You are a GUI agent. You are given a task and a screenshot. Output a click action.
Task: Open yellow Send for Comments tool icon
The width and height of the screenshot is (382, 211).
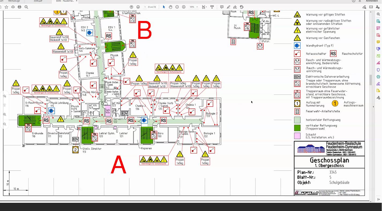click(x=378, y=91)
